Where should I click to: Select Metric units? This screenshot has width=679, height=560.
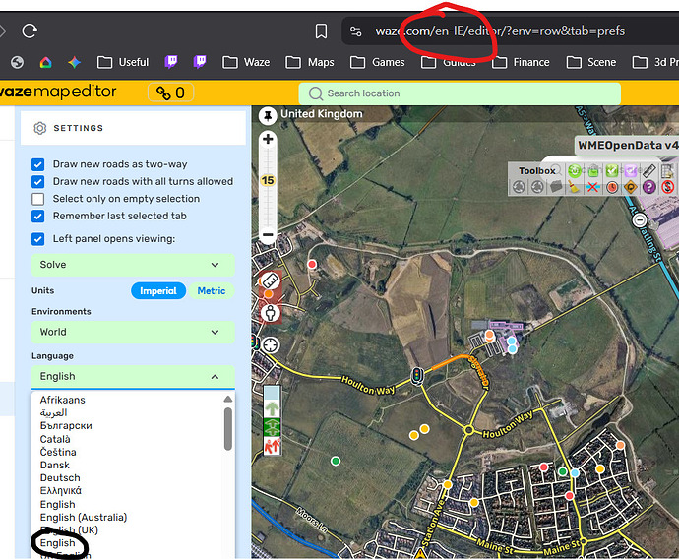(212, 291)
